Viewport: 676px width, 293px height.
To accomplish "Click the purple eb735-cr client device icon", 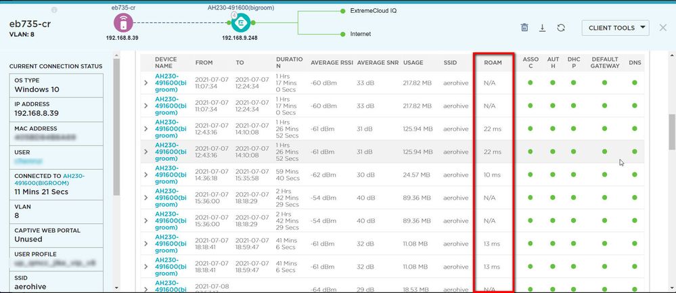I will [123, 22].
